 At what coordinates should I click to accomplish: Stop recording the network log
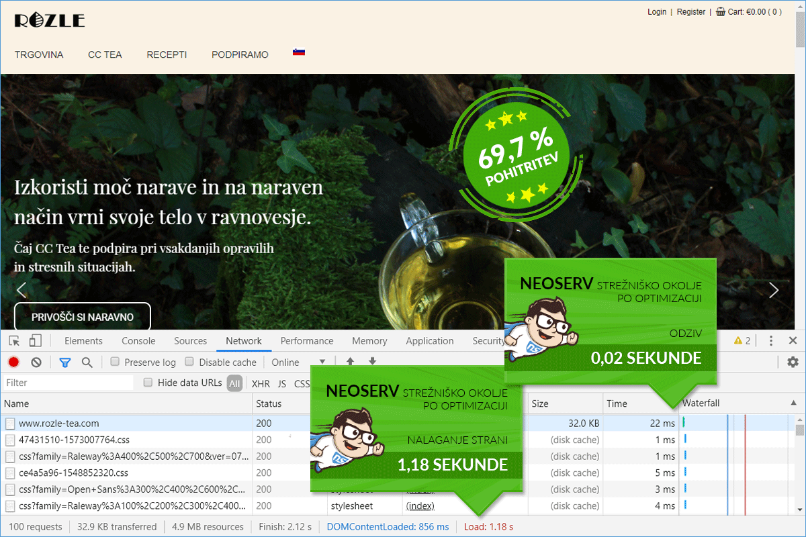(13, 362)
